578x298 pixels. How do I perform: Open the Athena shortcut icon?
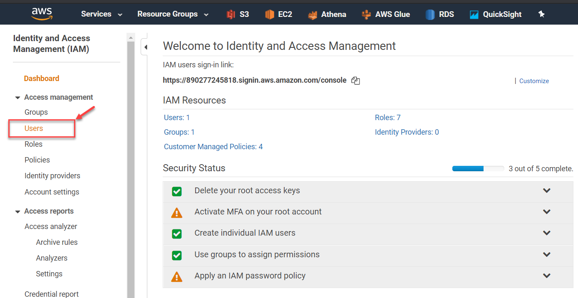(x=313, y=15)
